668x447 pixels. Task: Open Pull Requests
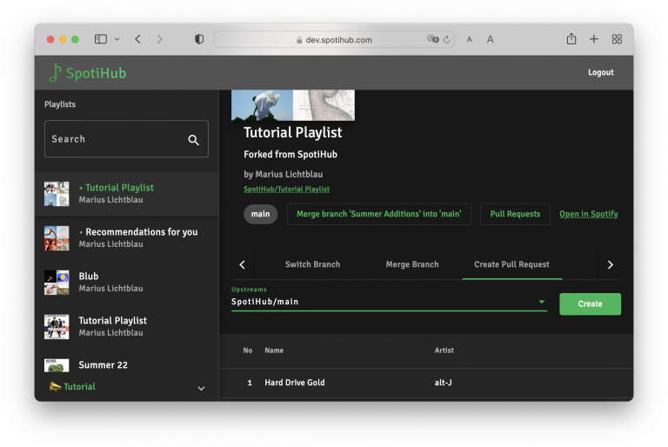coord(515,214)
